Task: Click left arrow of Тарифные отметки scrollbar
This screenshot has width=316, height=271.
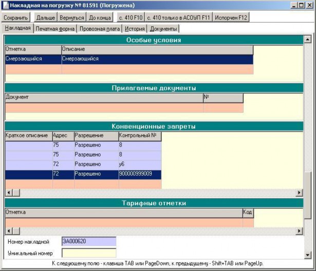Action: (x=9, y=231)
